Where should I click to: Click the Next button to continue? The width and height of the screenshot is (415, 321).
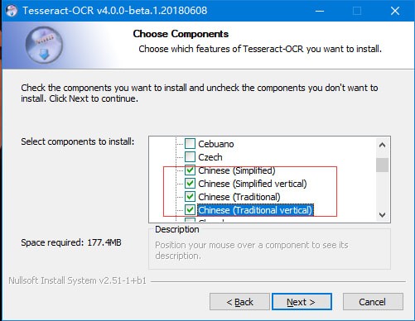(x=302, y=302)
